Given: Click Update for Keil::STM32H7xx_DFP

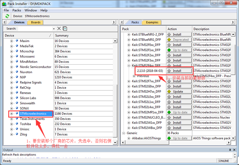Looking at the screenshot, I should tap(179, 91).
